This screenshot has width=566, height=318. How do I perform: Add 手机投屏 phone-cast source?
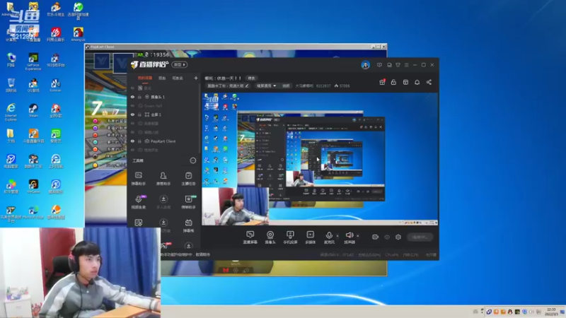click(290, 237)
